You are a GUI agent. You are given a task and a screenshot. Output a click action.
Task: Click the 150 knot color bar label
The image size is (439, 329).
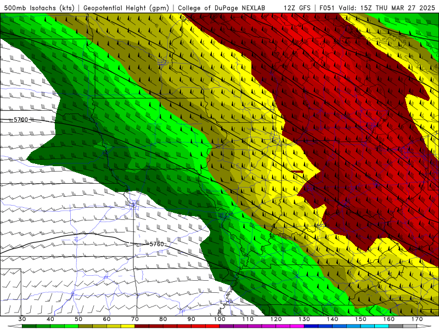(x=361, y=319)
